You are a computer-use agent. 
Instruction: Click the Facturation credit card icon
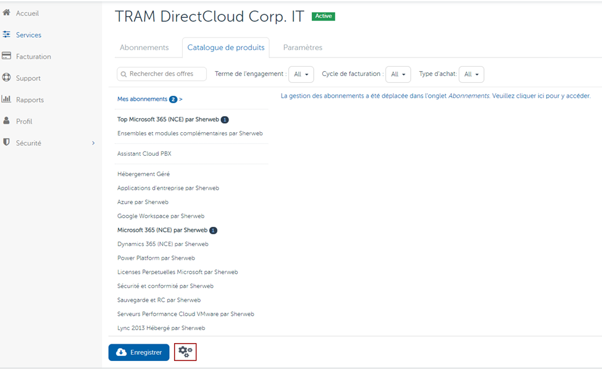coord(6,56)
